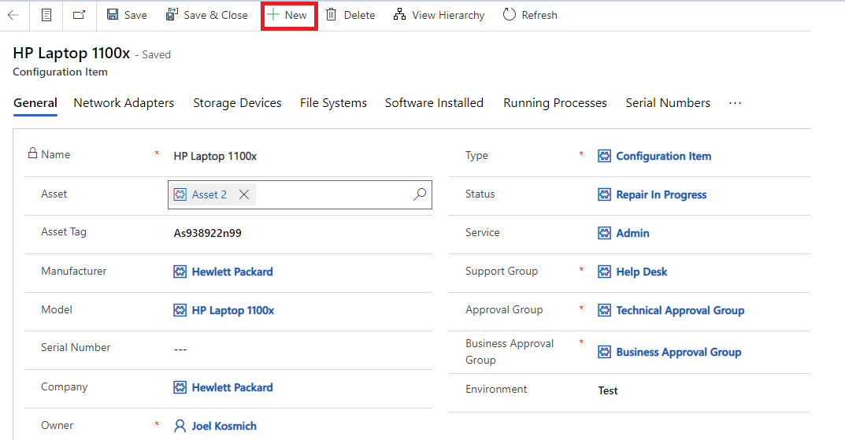Click the Save & Close button label
The width and height of the screenshot is (845, 440).
[216, 15]
